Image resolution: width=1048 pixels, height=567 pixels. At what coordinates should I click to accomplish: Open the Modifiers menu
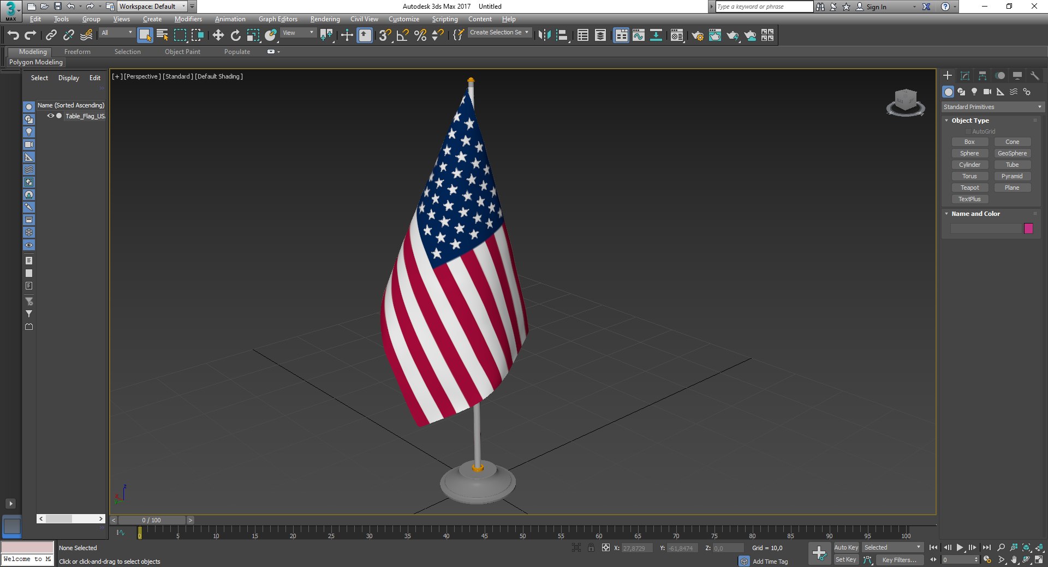tap(188, 19)
